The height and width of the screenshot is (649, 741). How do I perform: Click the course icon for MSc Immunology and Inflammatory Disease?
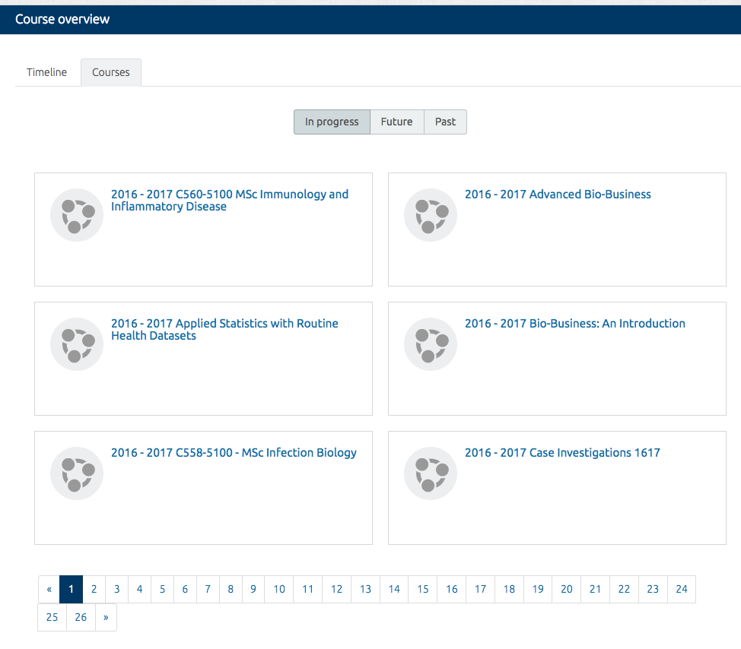[x=77, y=215]
